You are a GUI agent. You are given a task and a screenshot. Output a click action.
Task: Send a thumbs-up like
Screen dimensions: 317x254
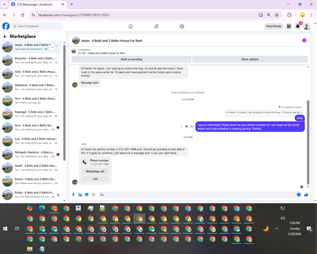point(306,195)
